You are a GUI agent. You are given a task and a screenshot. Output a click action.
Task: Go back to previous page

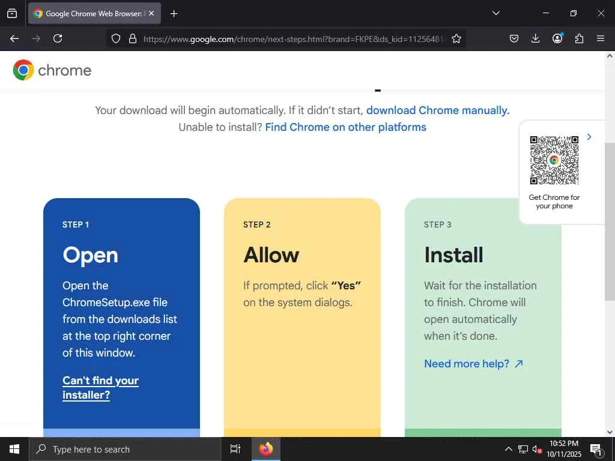[14, 38]
